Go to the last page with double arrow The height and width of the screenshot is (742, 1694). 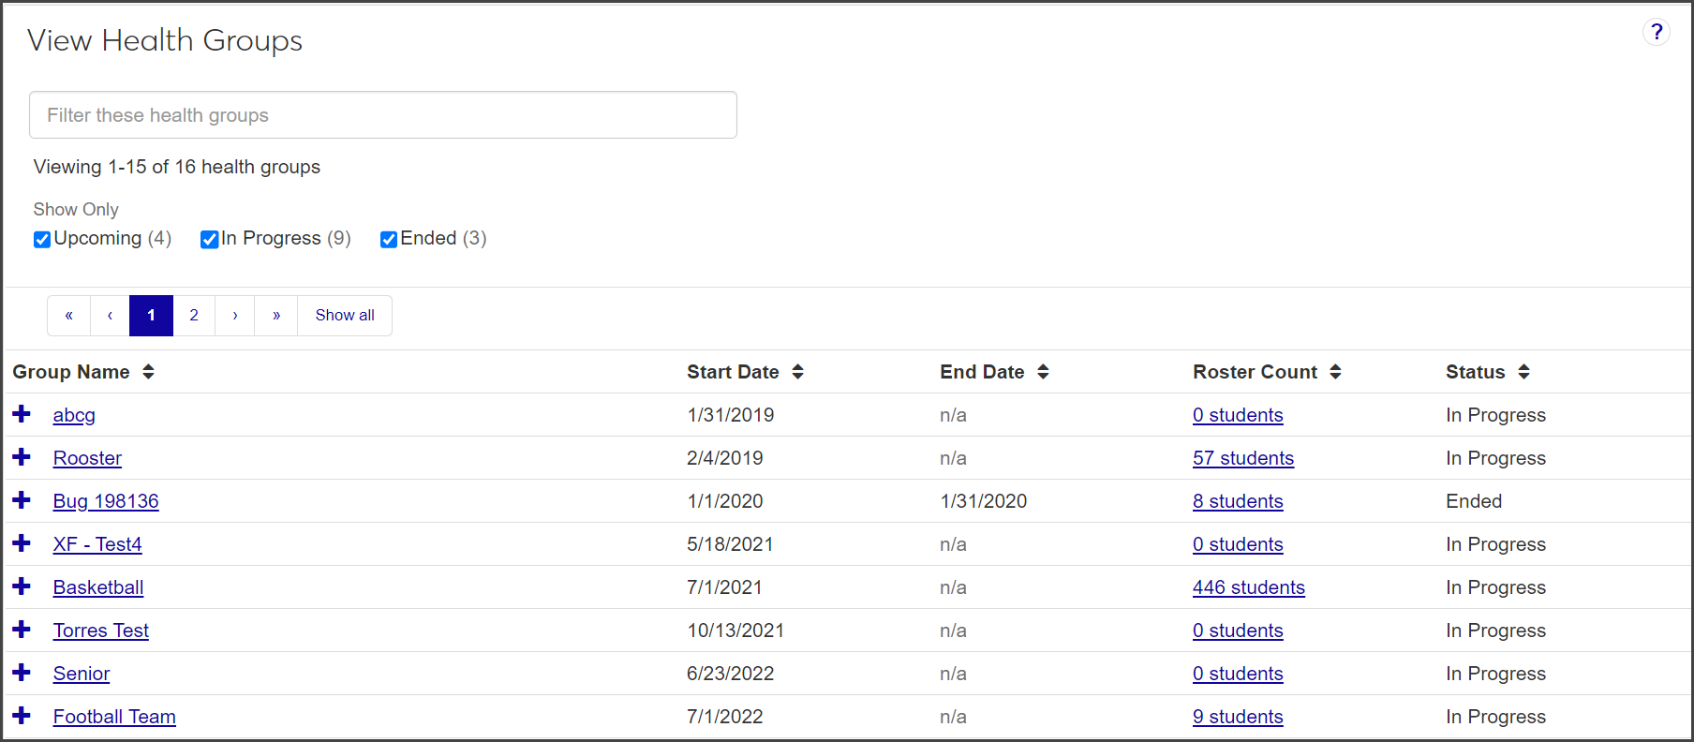(x=276, y=316)
